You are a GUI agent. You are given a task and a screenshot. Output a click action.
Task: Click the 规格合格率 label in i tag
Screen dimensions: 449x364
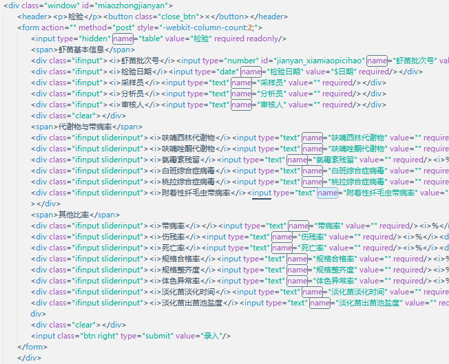pyautogui.click(x=180, y=259)
